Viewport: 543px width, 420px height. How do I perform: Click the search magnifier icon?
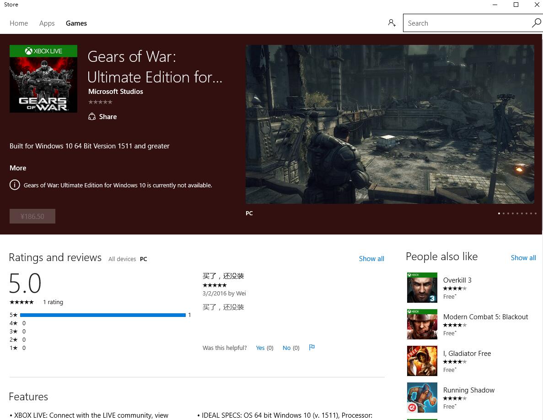click(x=536, y=23)
